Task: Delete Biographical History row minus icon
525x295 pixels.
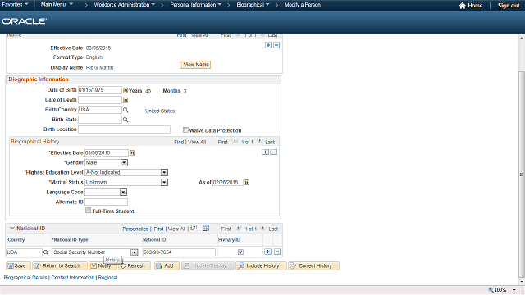Action: coord(273,152)
